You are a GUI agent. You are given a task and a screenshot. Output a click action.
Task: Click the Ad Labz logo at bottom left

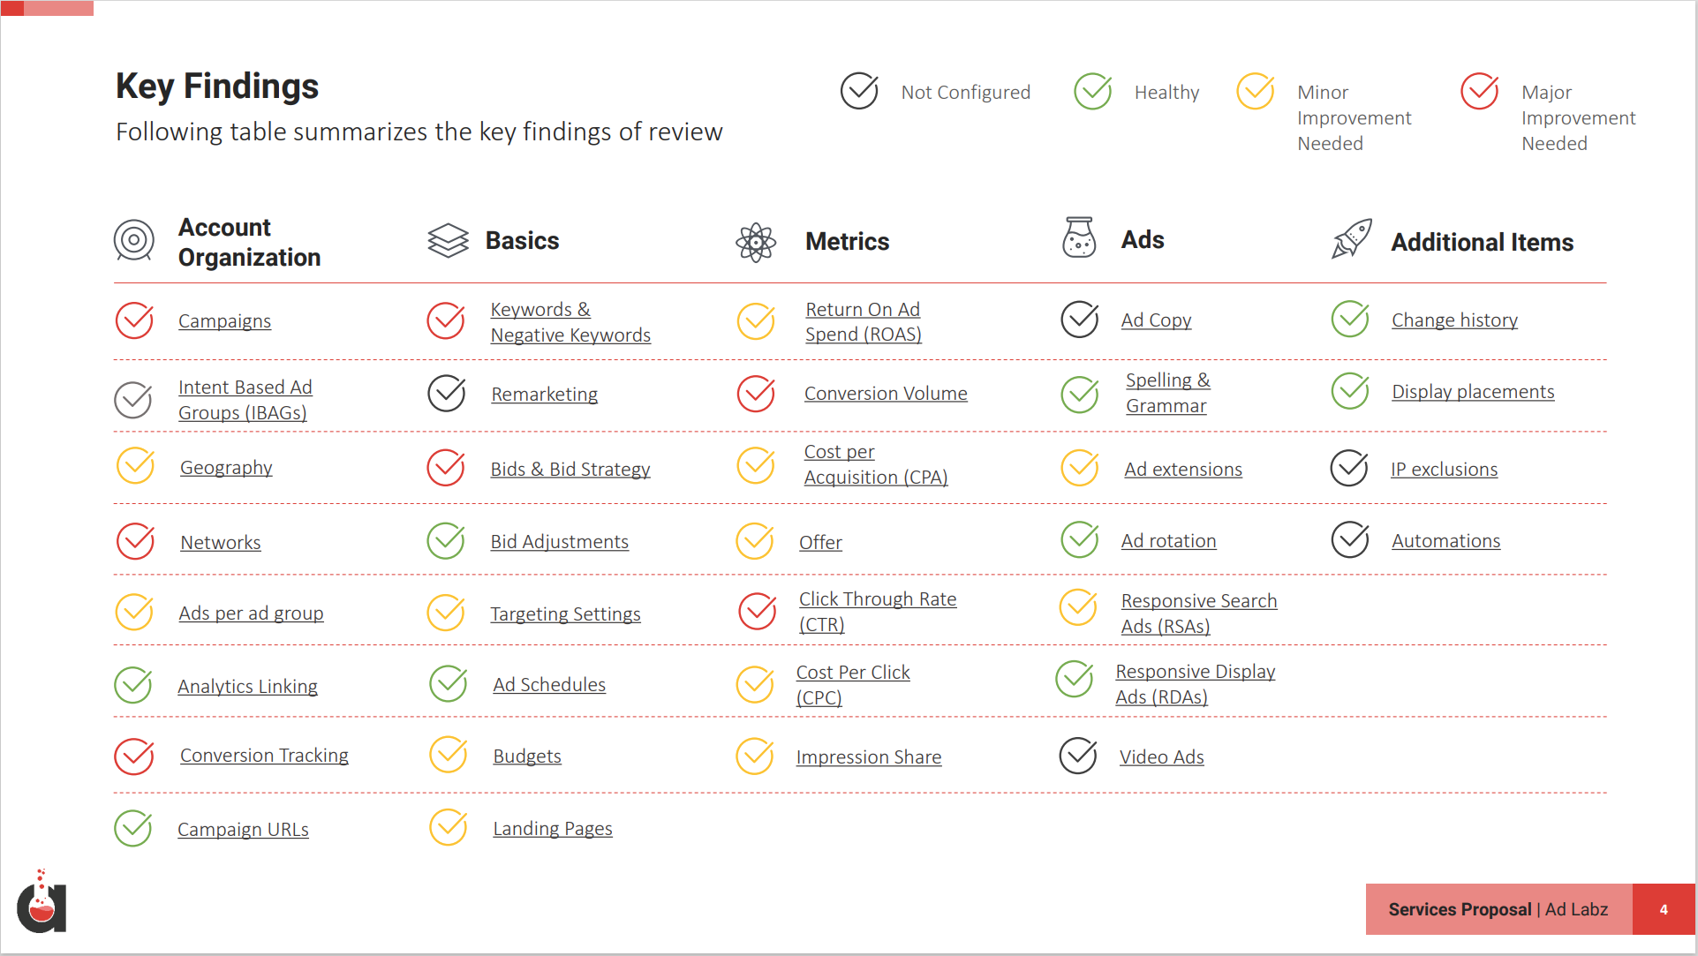pyautogui.click(x=42, y=902)
